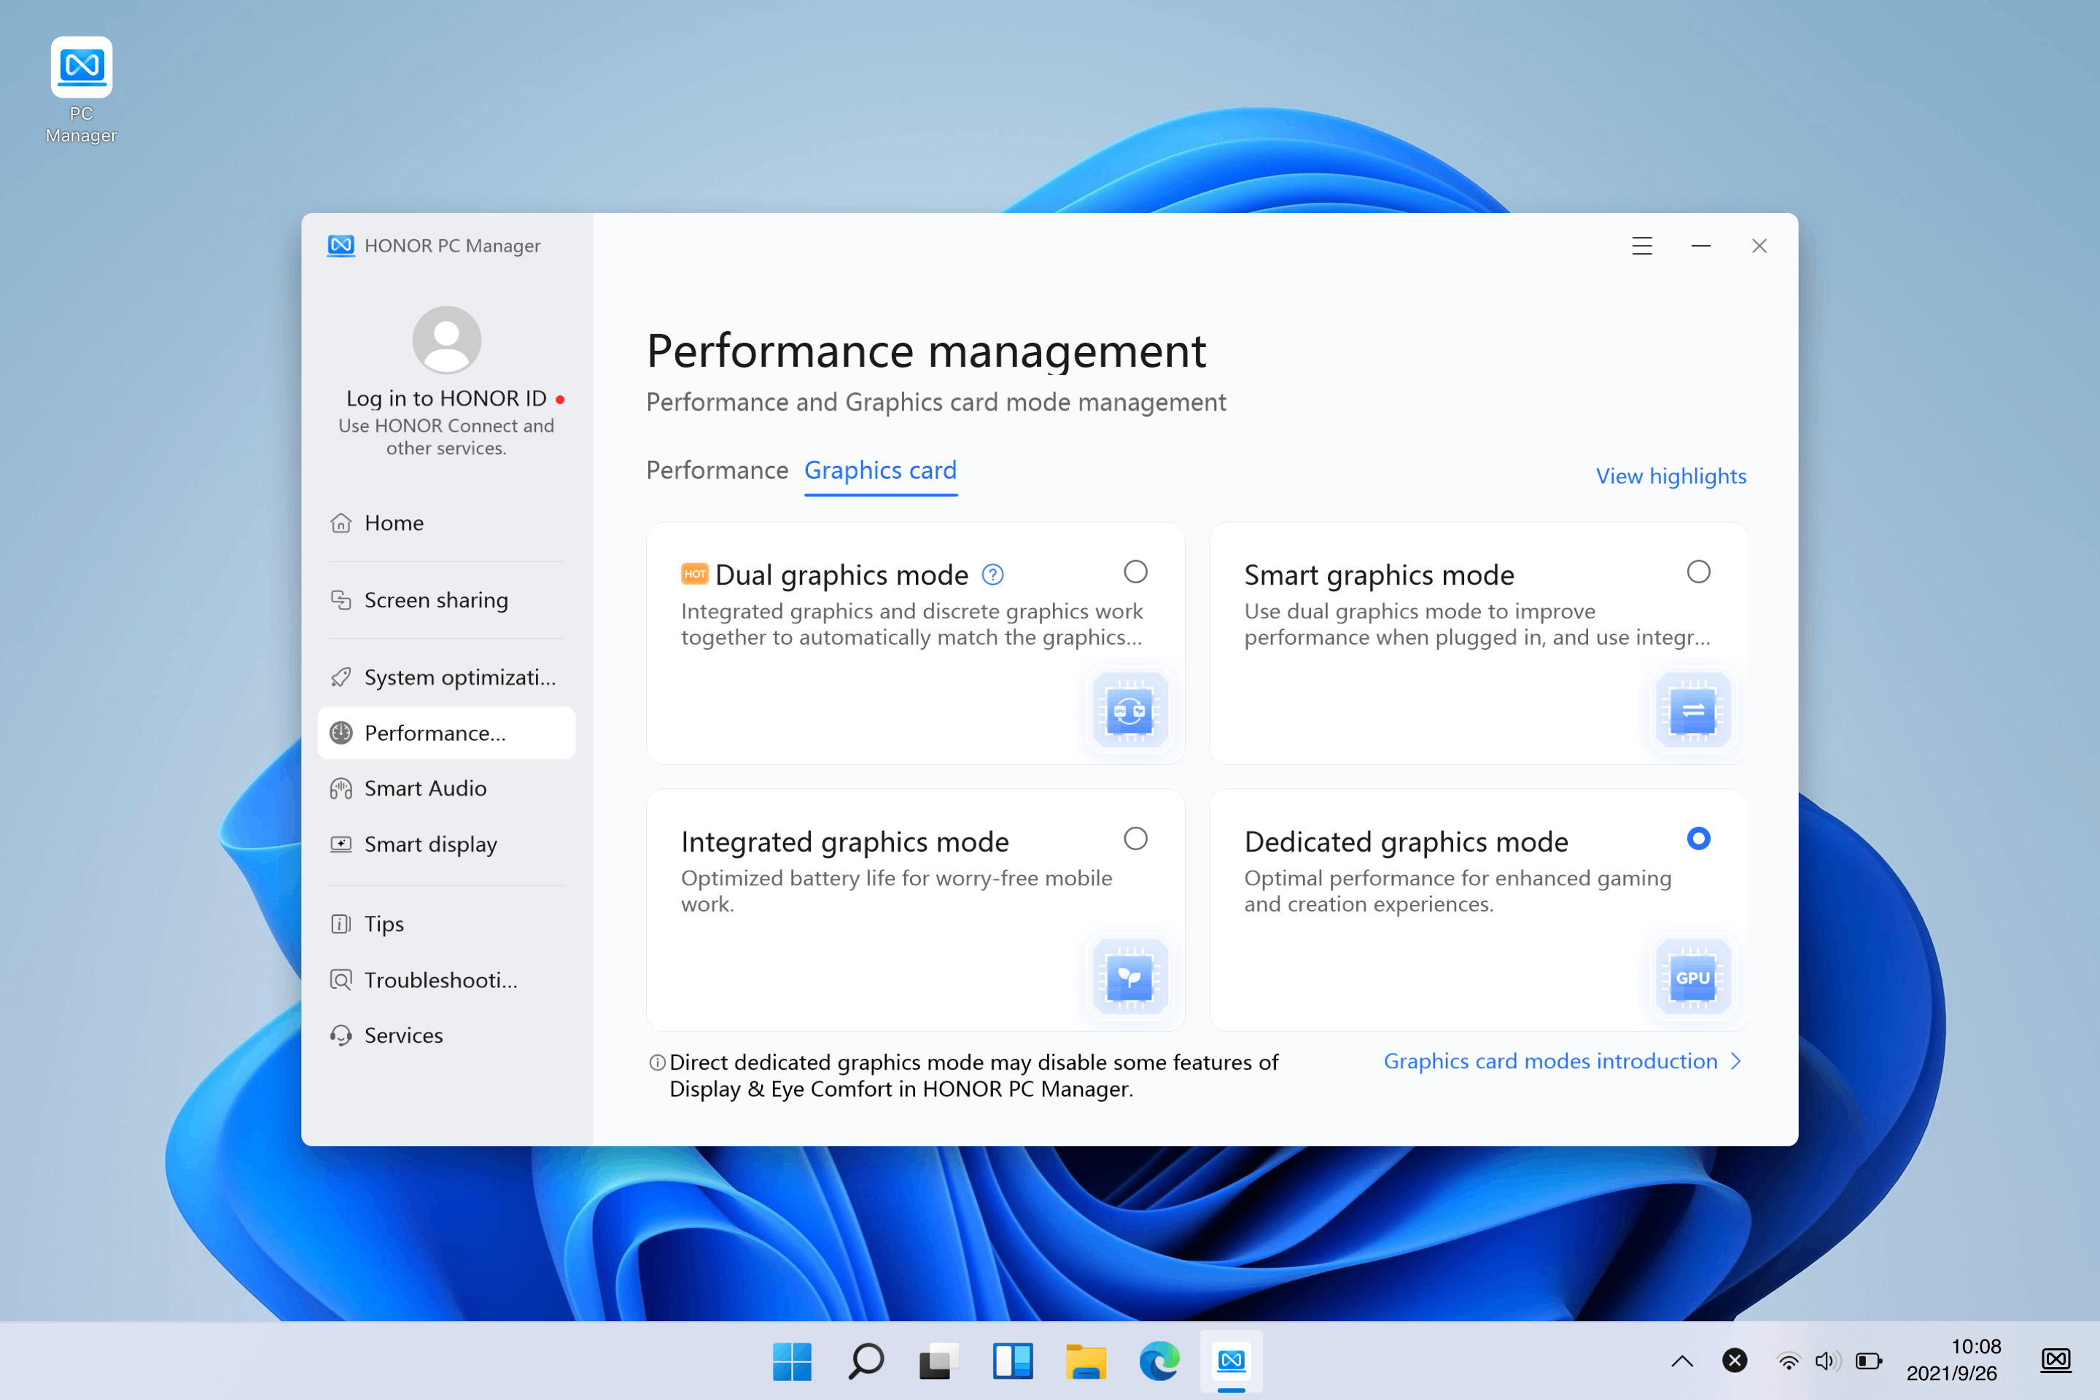Image resolution: width=2100 pixels, height=1400 pixels.
Task: Click the Integrated graphics leaf chip icon
Action: 1130,978
